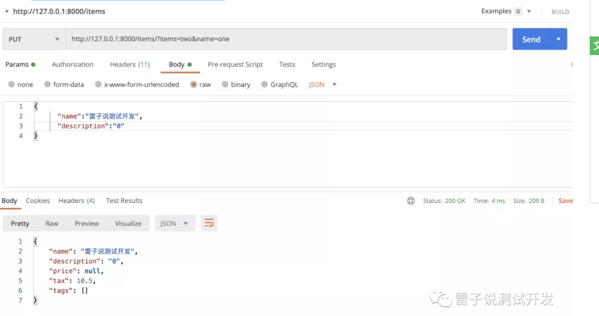Select the request Body tab
The height and width of the screenshot is (316, 599).
pos(180,64)
